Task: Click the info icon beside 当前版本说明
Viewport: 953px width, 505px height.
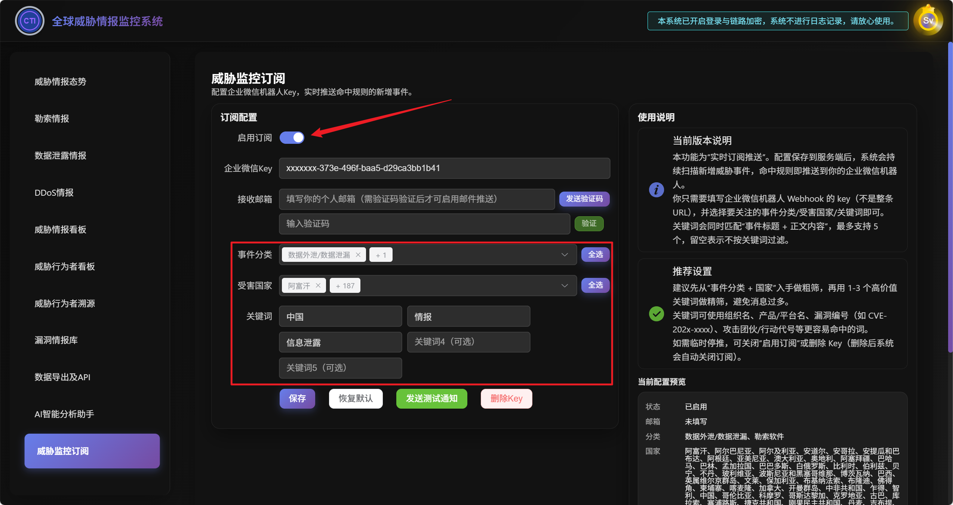Action: coord(656,189)
